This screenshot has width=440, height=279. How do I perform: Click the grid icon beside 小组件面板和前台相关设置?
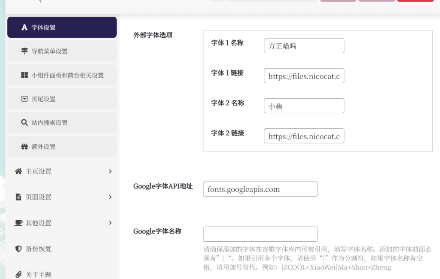pyautogui.click(x=24, y=75)
